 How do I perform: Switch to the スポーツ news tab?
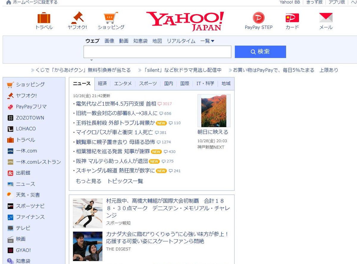(x=148, y=84)
